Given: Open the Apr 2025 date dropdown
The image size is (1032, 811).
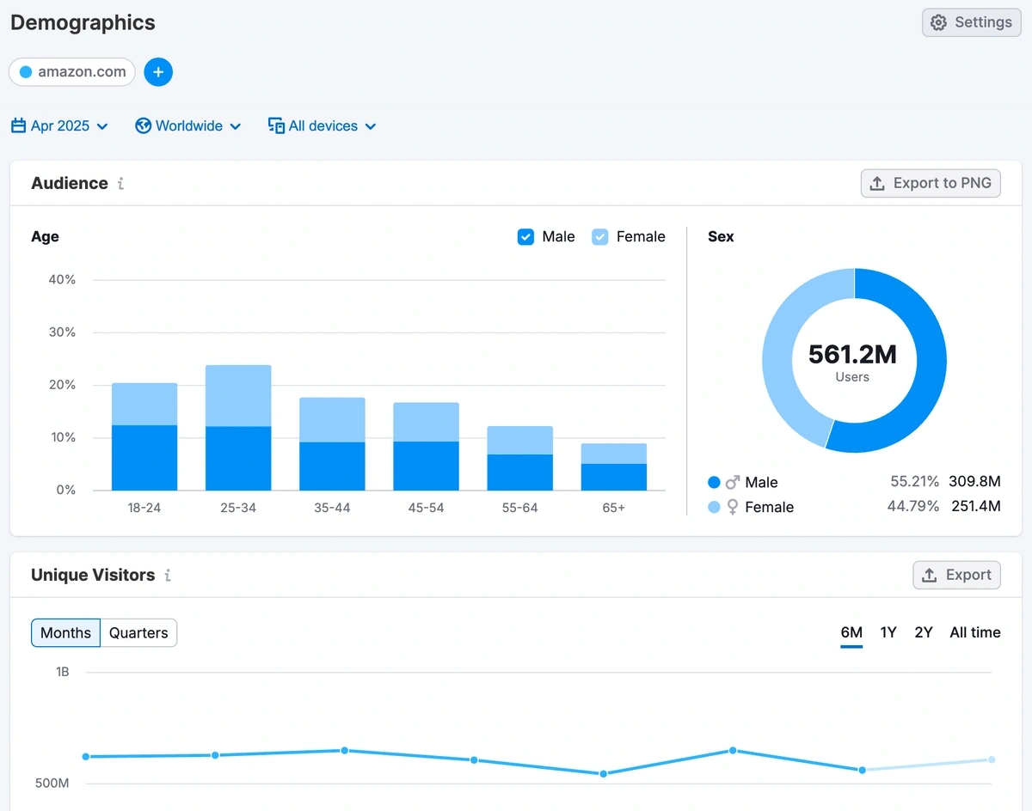Looking at the screenshot, I should [60, 126].
